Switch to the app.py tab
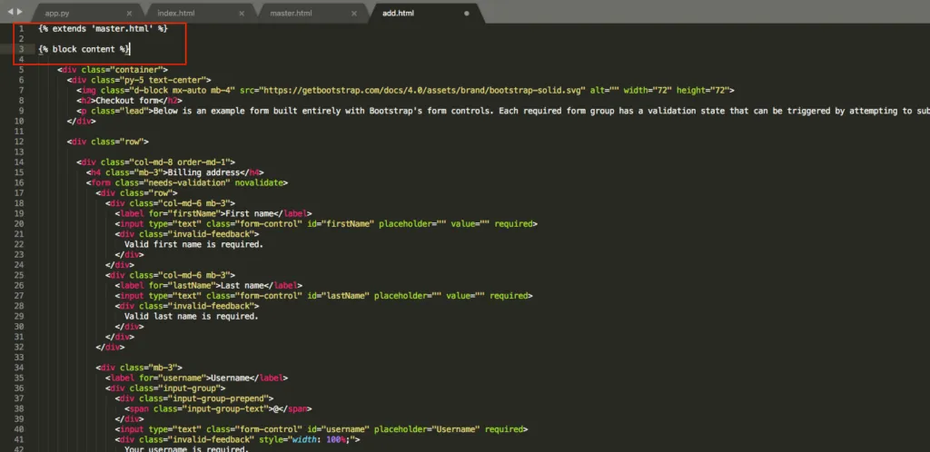The height and width of the screenshot is (452, 930). click(x=57, y=13)
